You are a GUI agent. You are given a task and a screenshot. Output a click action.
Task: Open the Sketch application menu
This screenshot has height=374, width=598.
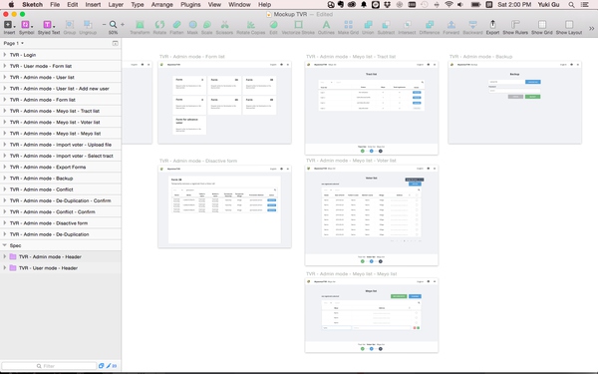33,5
